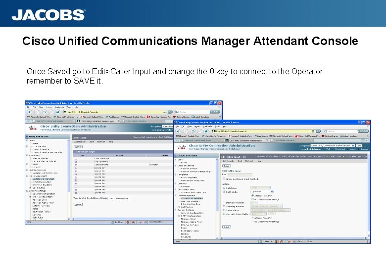Viewport: 386px width, 267px height.
Task: Select the Interview Handler radio button
Action: tap(224, 203)
